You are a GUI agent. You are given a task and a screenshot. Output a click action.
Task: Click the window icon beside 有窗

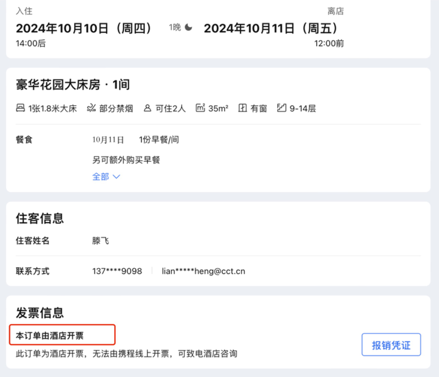click(242, 109)
